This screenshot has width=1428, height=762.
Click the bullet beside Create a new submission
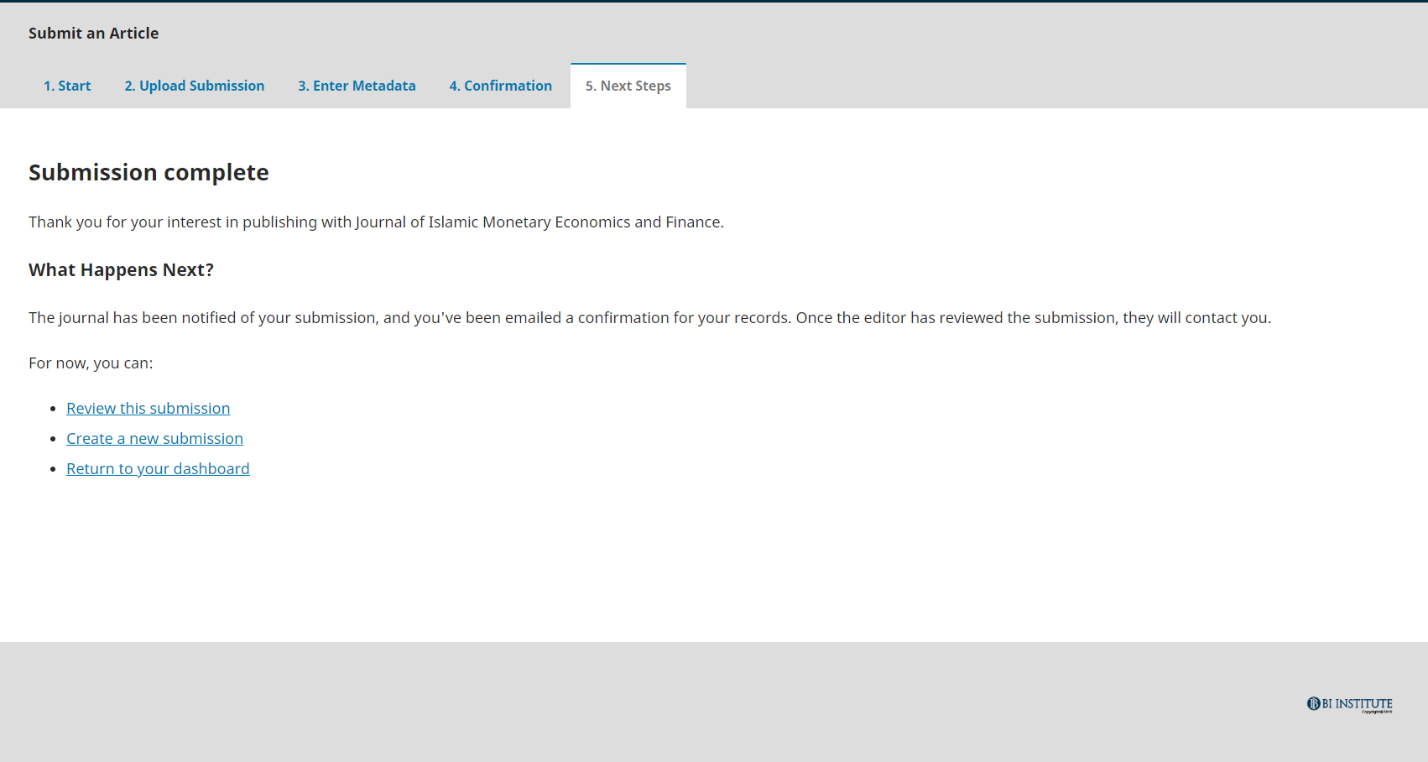53,439
